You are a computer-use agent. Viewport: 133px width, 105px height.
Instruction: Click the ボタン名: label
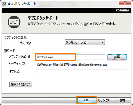(x=25, y=43)
